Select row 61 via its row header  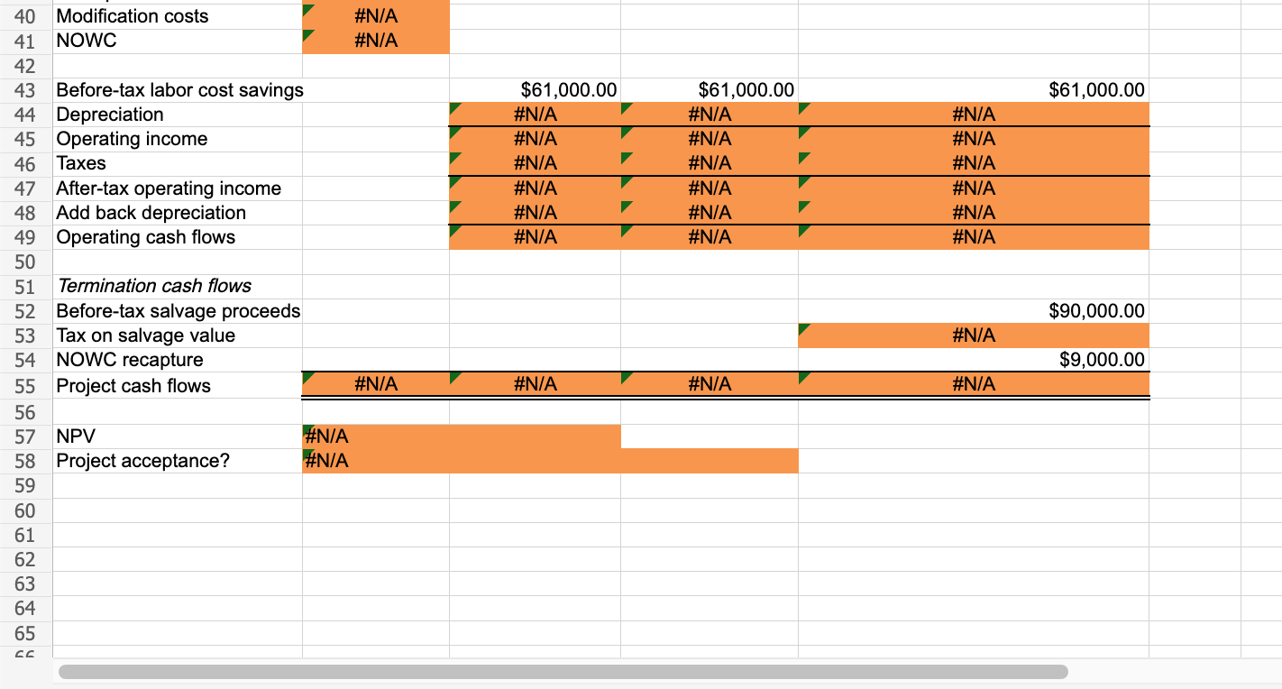click(x=25, y=535)
